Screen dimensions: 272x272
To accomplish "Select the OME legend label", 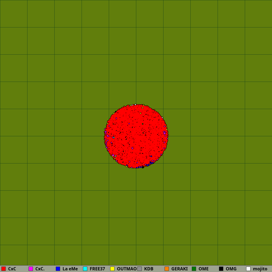I will click(203, 269).
